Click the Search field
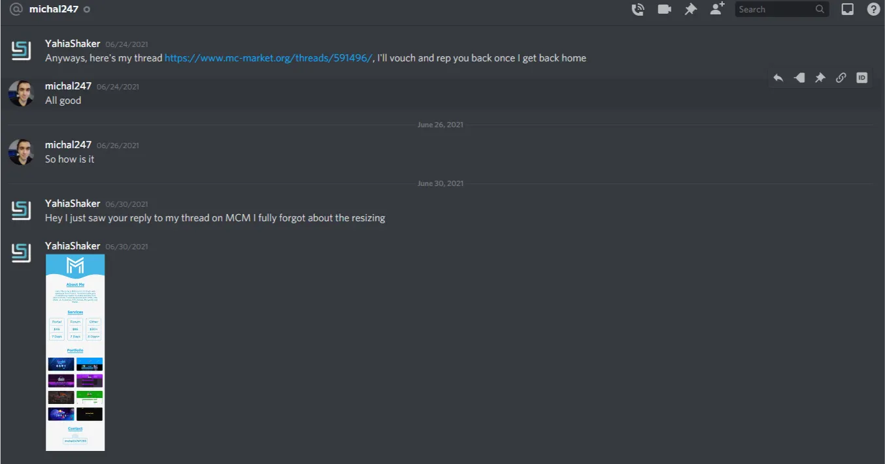 [775, 9]
